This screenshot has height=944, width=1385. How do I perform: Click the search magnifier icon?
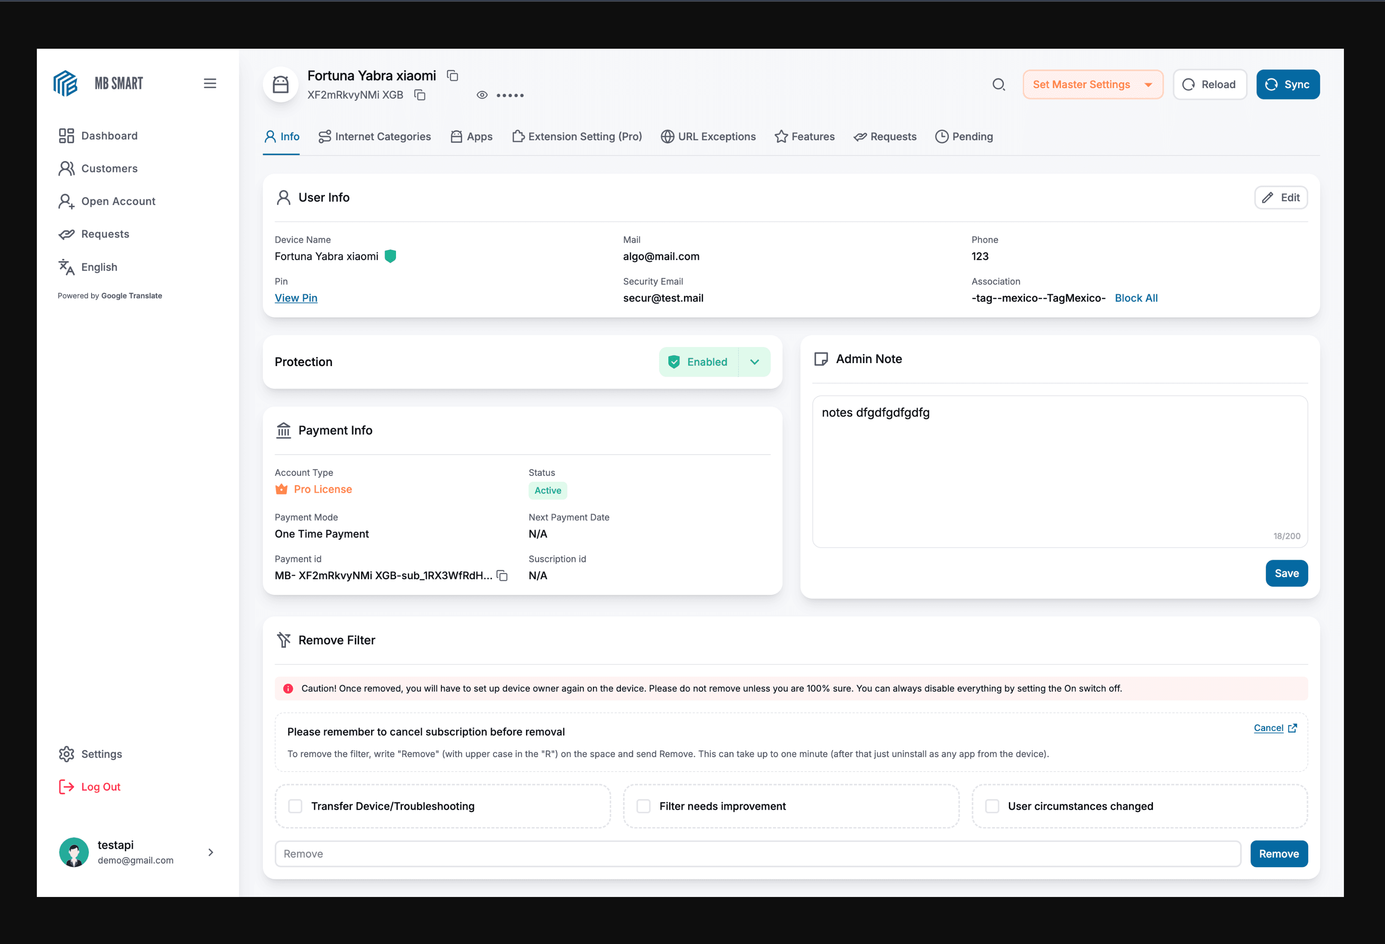point(998,85)
